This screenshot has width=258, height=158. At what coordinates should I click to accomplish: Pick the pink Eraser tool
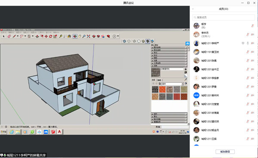click(x=9, y=36)
